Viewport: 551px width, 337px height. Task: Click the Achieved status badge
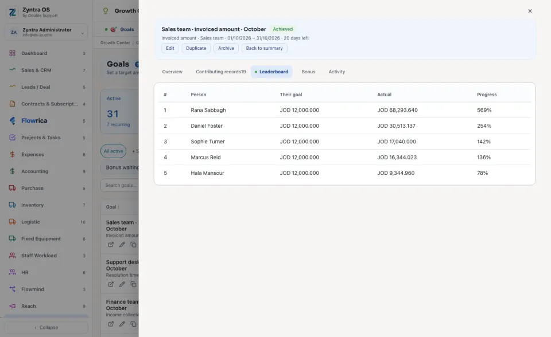point(283,29)
